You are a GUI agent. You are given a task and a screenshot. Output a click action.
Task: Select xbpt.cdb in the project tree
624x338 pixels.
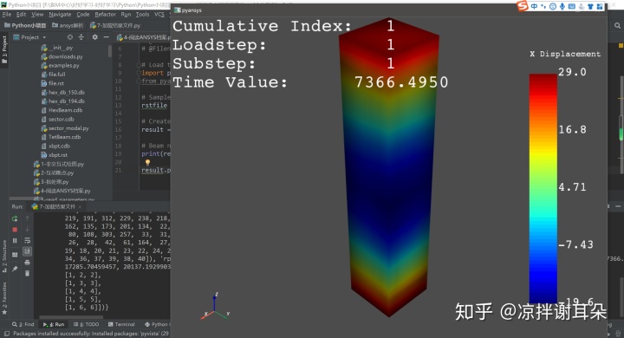55,146
